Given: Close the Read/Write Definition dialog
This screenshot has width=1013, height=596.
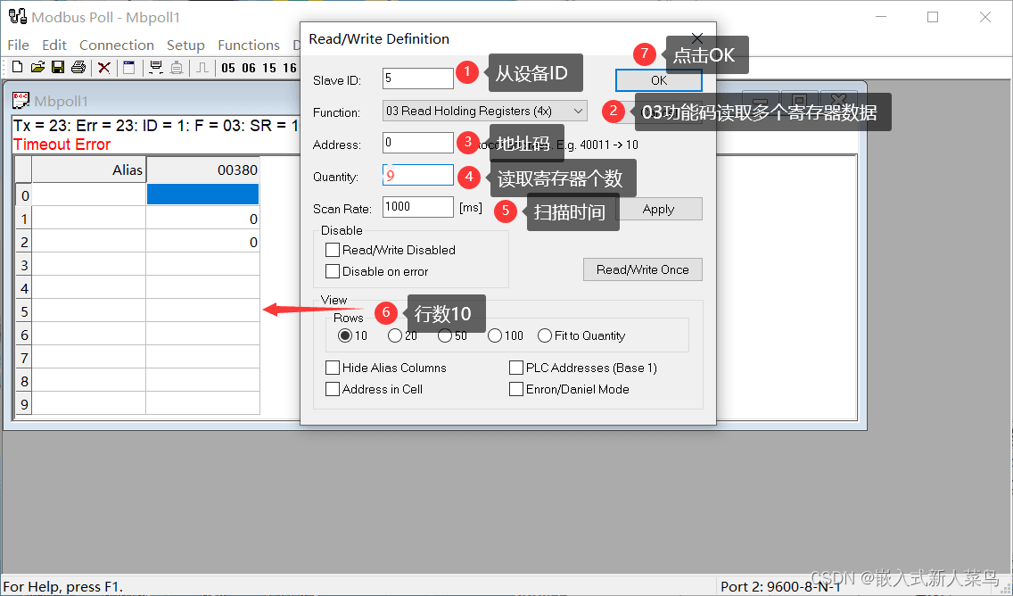Looking at the screenshot, I should pos(697,38).
